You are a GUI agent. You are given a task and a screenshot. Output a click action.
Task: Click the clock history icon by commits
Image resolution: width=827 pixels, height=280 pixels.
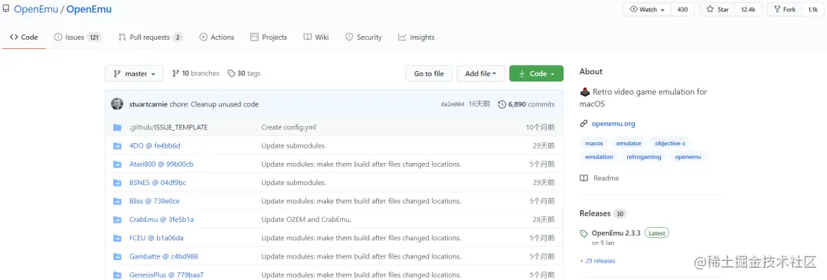502,104
